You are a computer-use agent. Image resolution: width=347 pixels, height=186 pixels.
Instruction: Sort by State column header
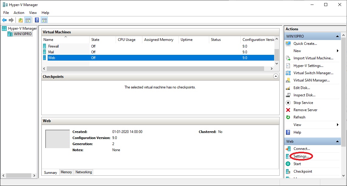pyautogui.click(x=103, y=40)
